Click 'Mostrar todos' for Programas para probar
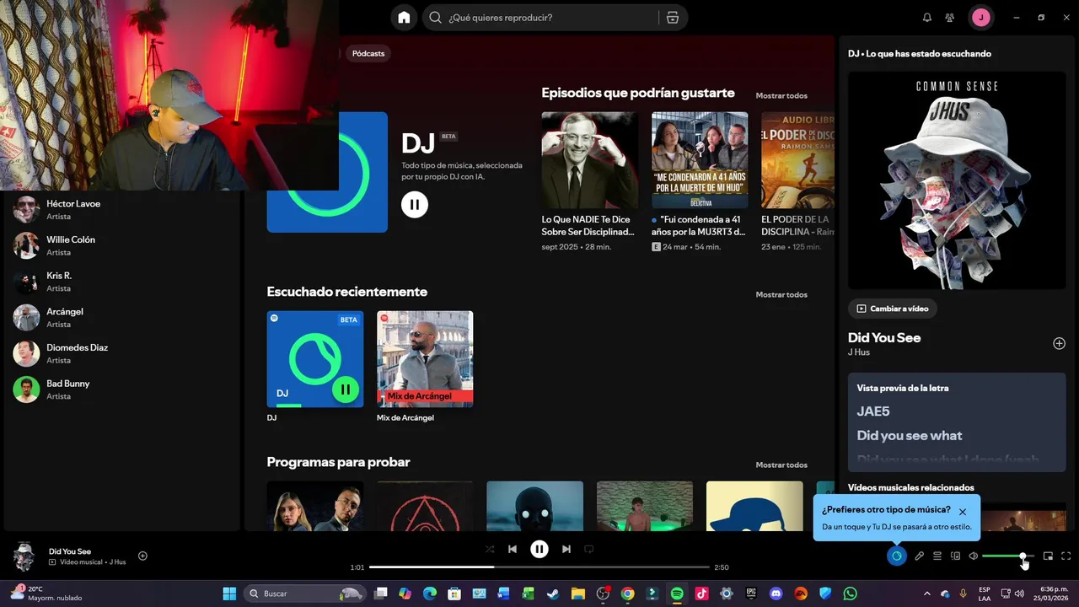Screen dimensions: 1079x607 [781, 465]
